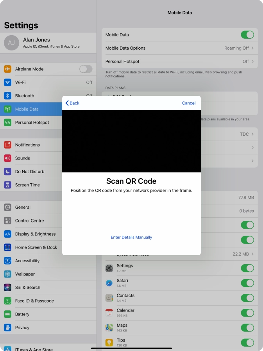Tap the Battery icon in the sidebar
Image resolution: width=263 pixels, height=351 pixels.
7,314
